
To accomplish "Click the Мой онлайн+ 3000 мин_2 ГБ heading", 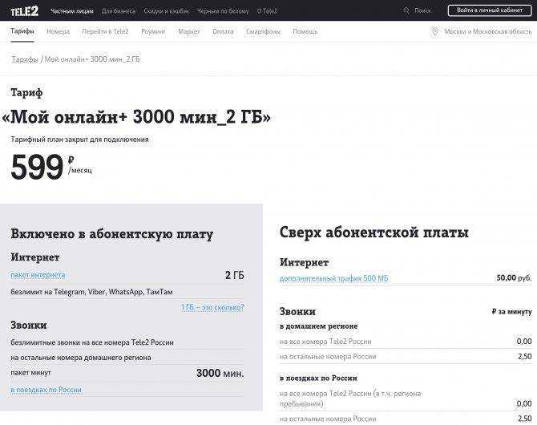I will (x=136, y=118).
